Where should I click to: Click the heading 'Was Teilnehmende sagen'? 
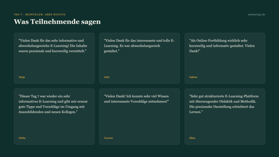point(57,22)
